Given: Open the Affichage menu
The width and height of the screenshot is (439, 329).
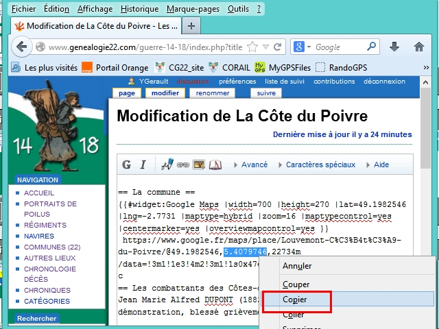Looking at the screenshot, I should (x=95, y=9).
